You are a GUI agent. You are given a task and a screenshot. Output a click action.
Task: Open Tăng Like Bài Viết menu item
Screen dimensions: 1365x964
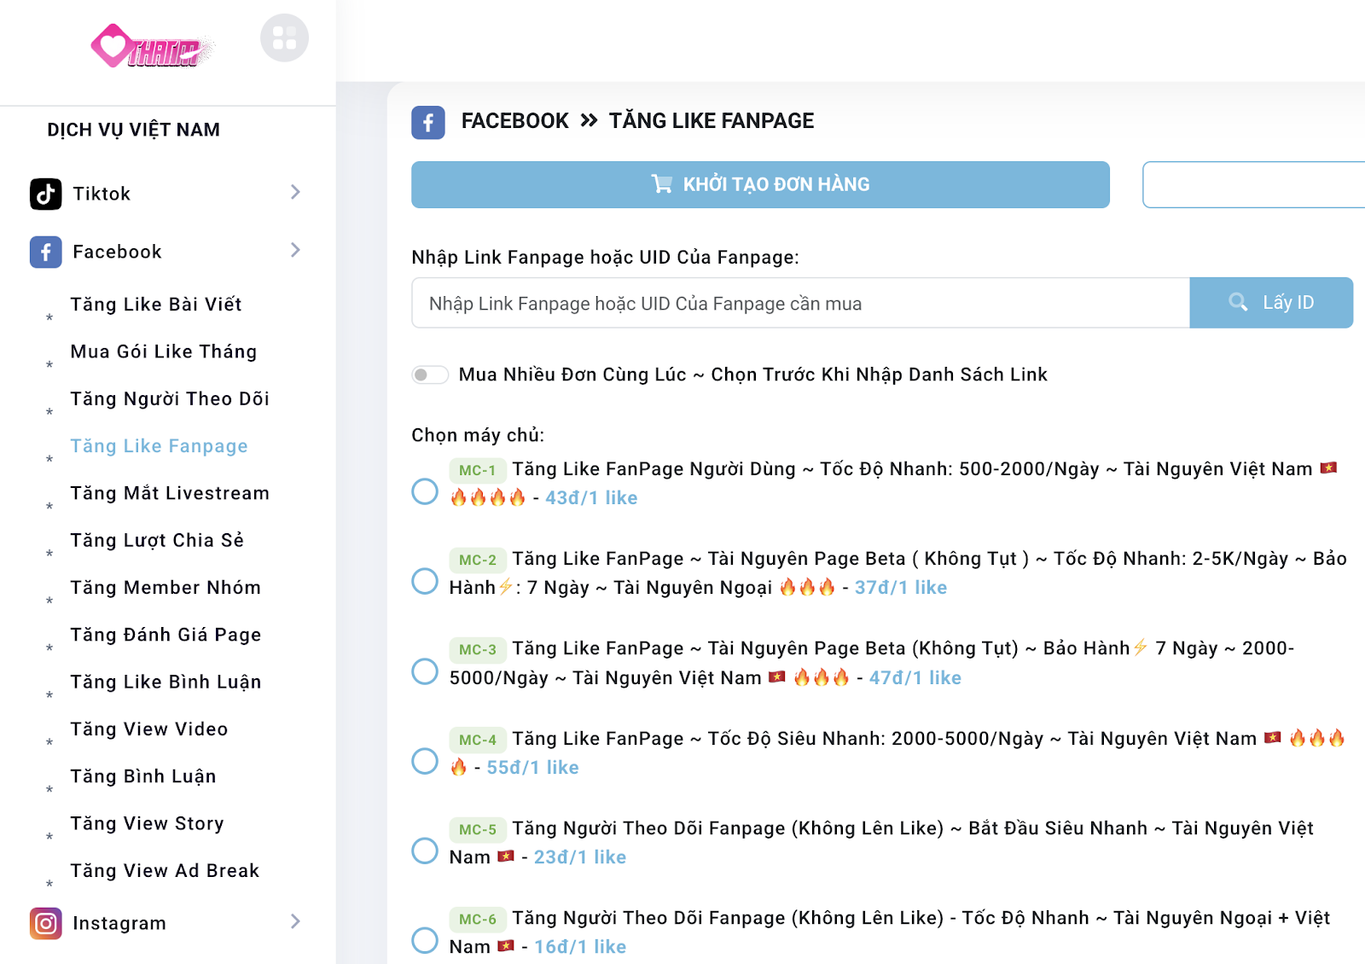click(x=156, y=305)
